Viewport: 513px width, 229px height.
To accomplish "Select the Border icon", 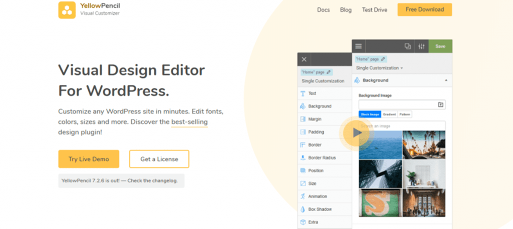I will click(303, 144).
